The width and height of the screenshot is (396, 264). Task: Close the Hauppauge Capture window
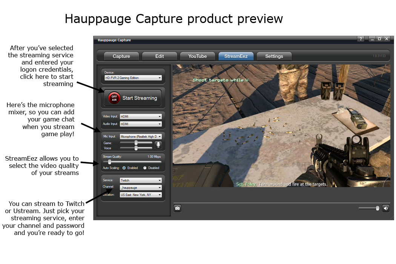(x=387, y=39)
